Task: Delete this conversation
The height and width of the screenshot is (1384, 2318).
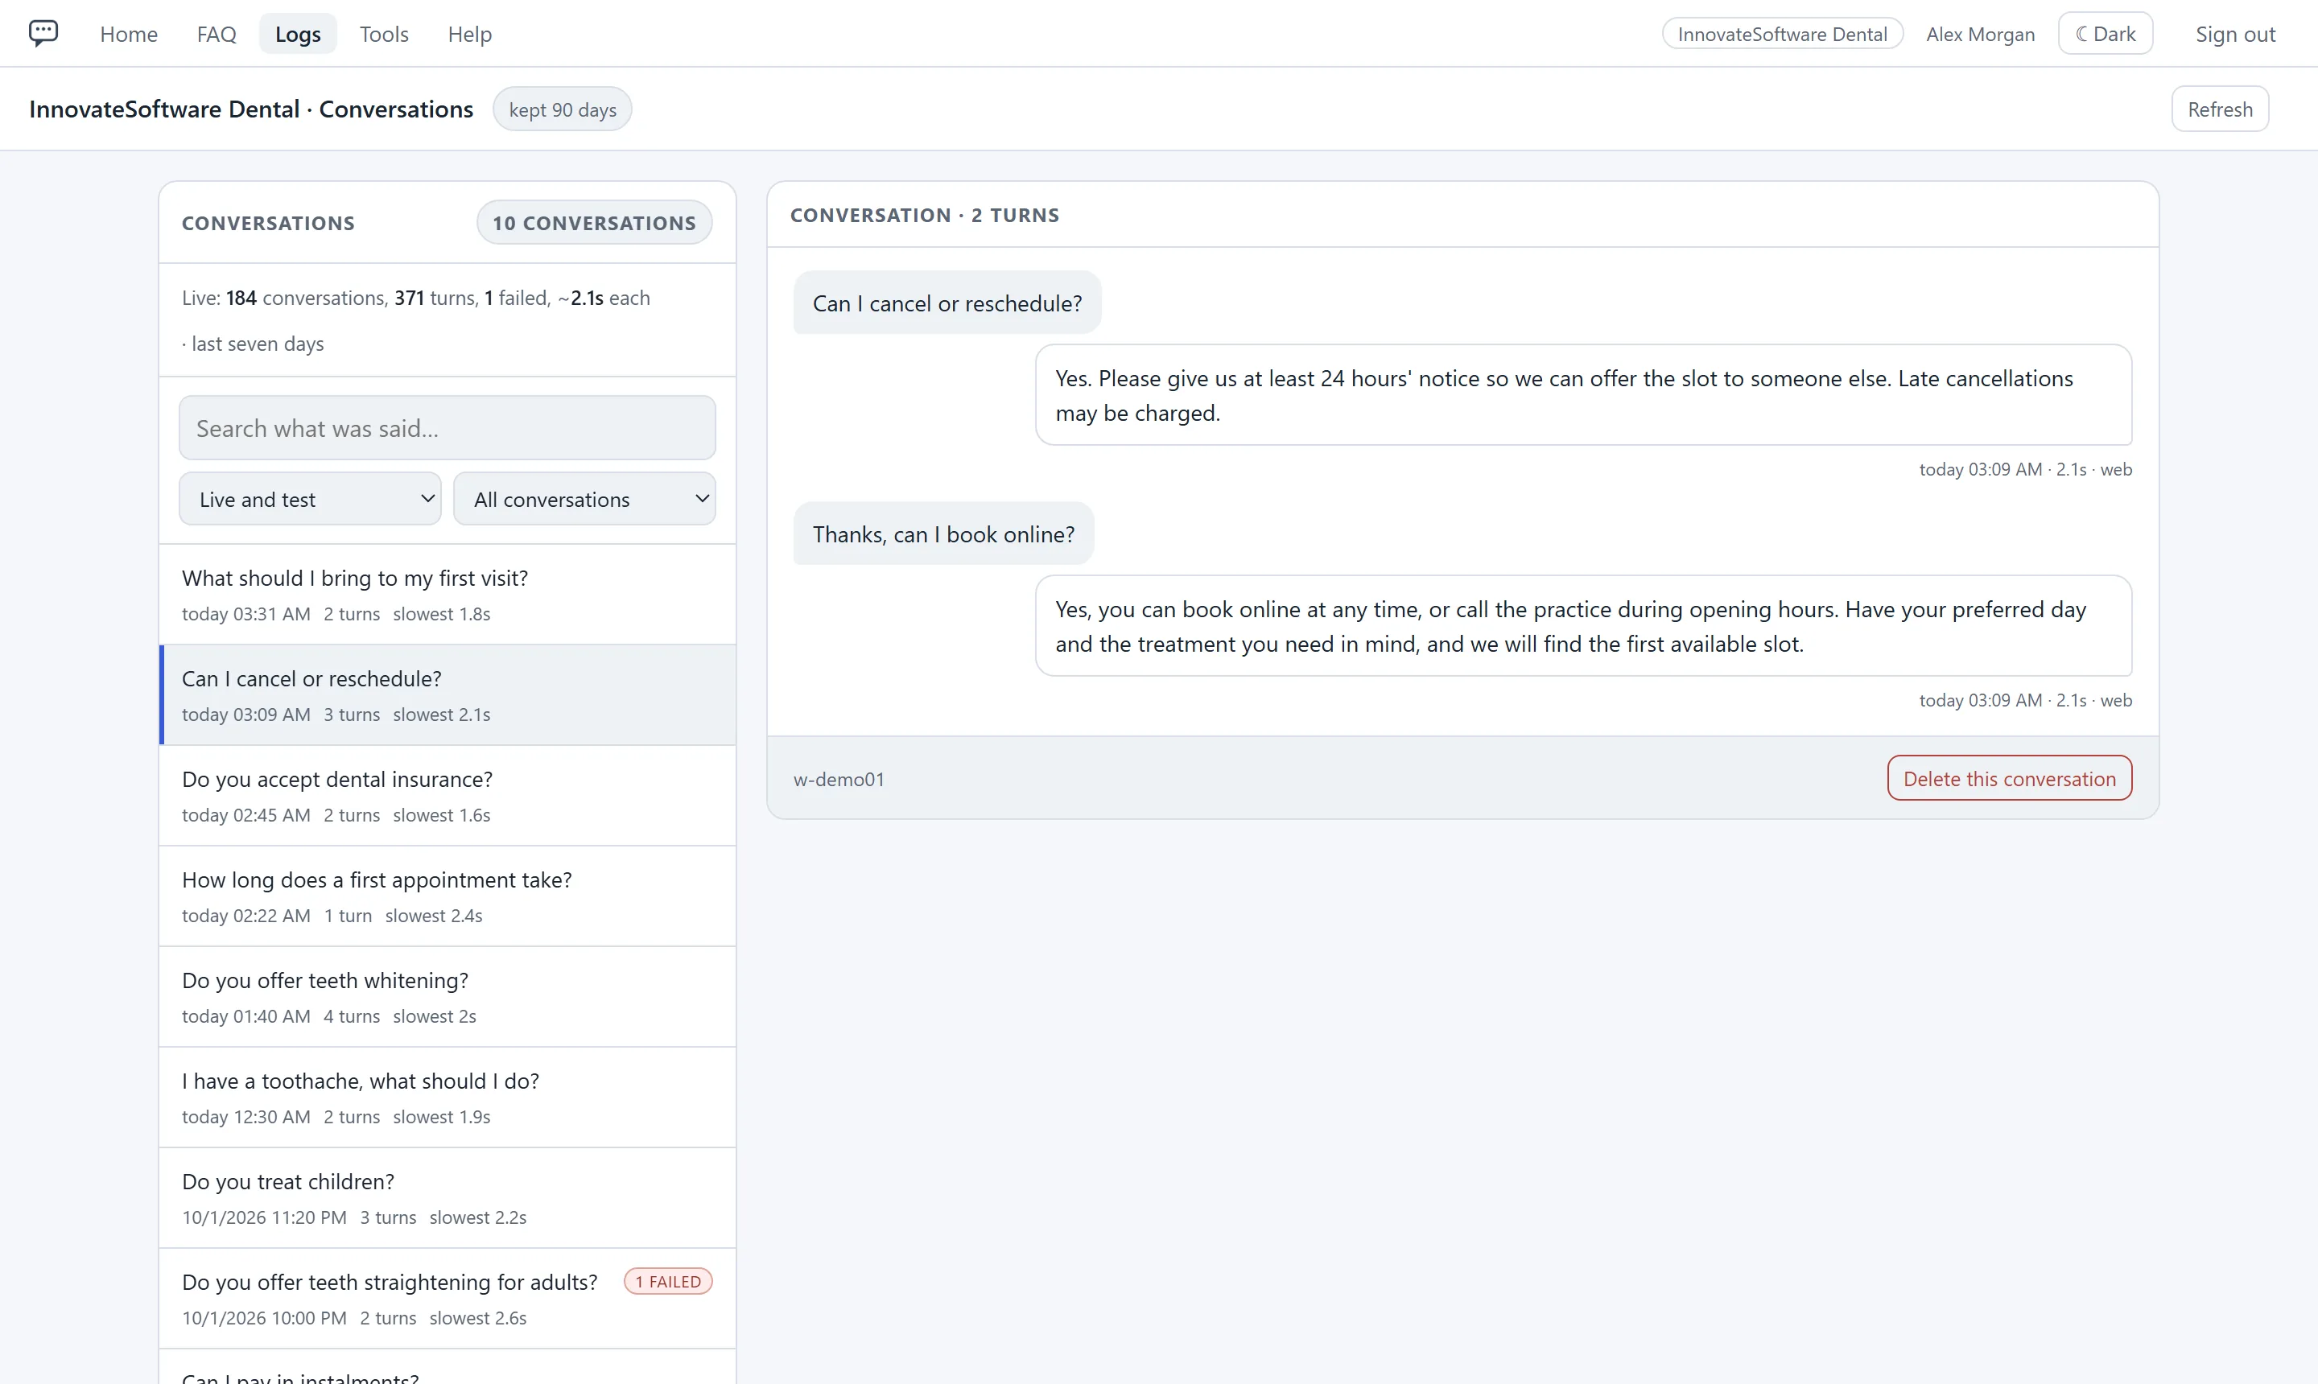Action: (x=2009, y=778)
